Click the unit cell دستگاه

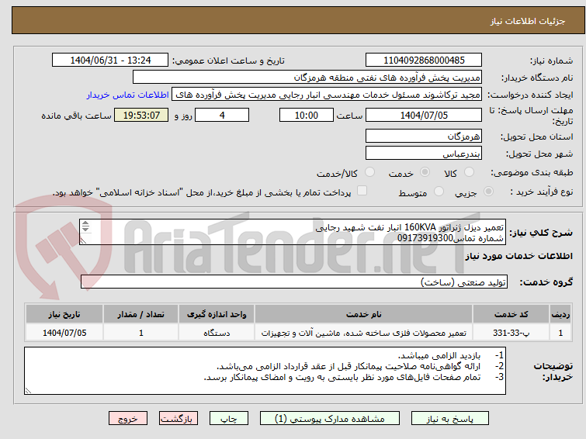217,333
